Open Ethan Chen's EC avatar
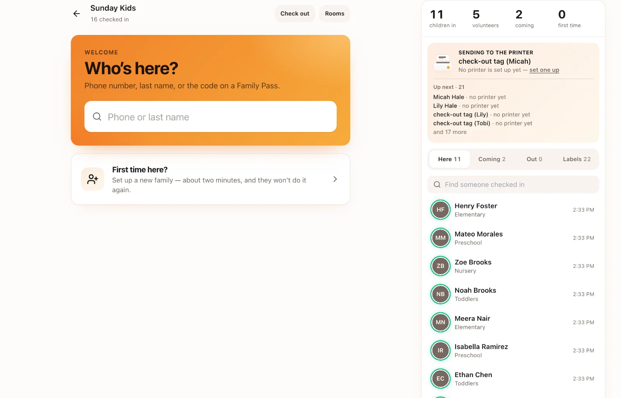 [x=441, y=379]
